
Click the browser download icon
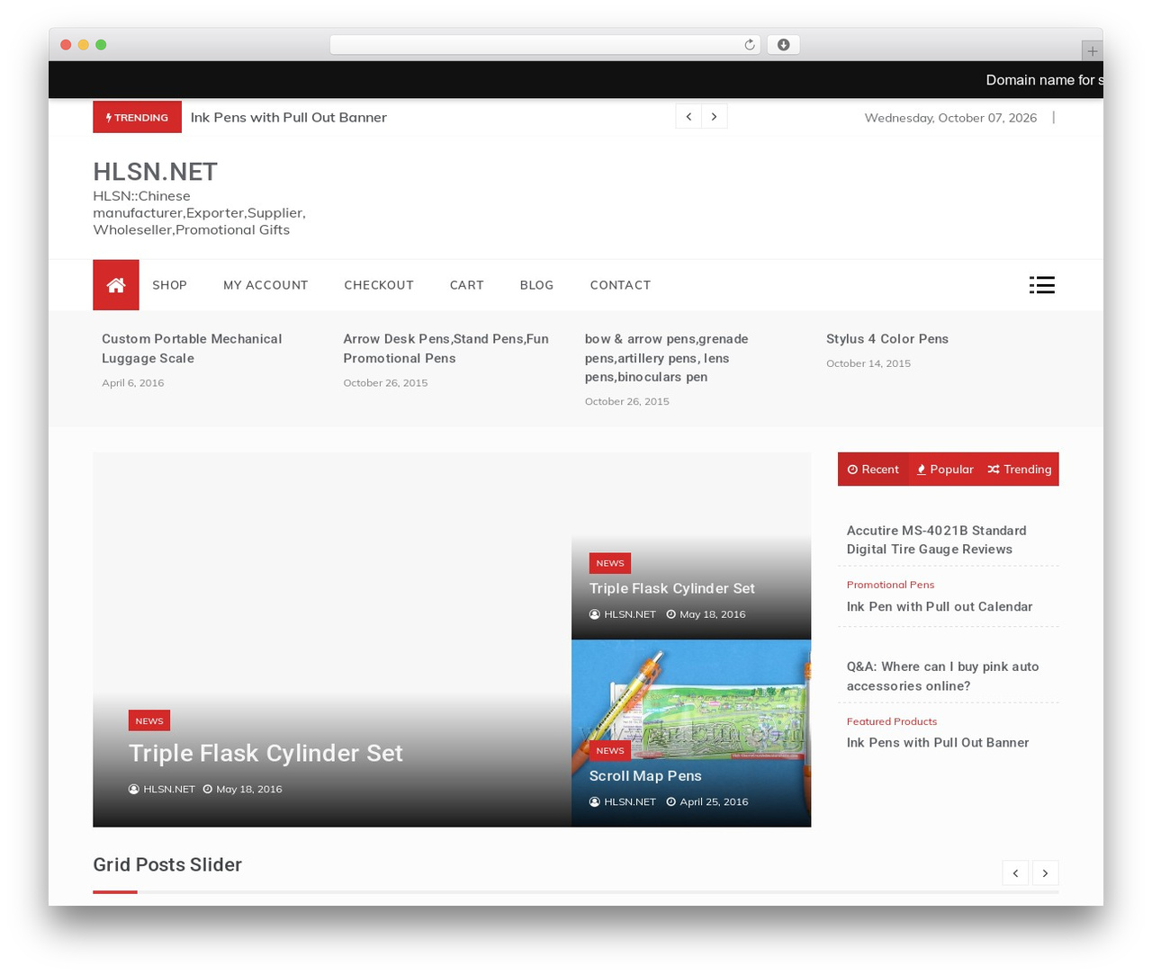[784, 45]
